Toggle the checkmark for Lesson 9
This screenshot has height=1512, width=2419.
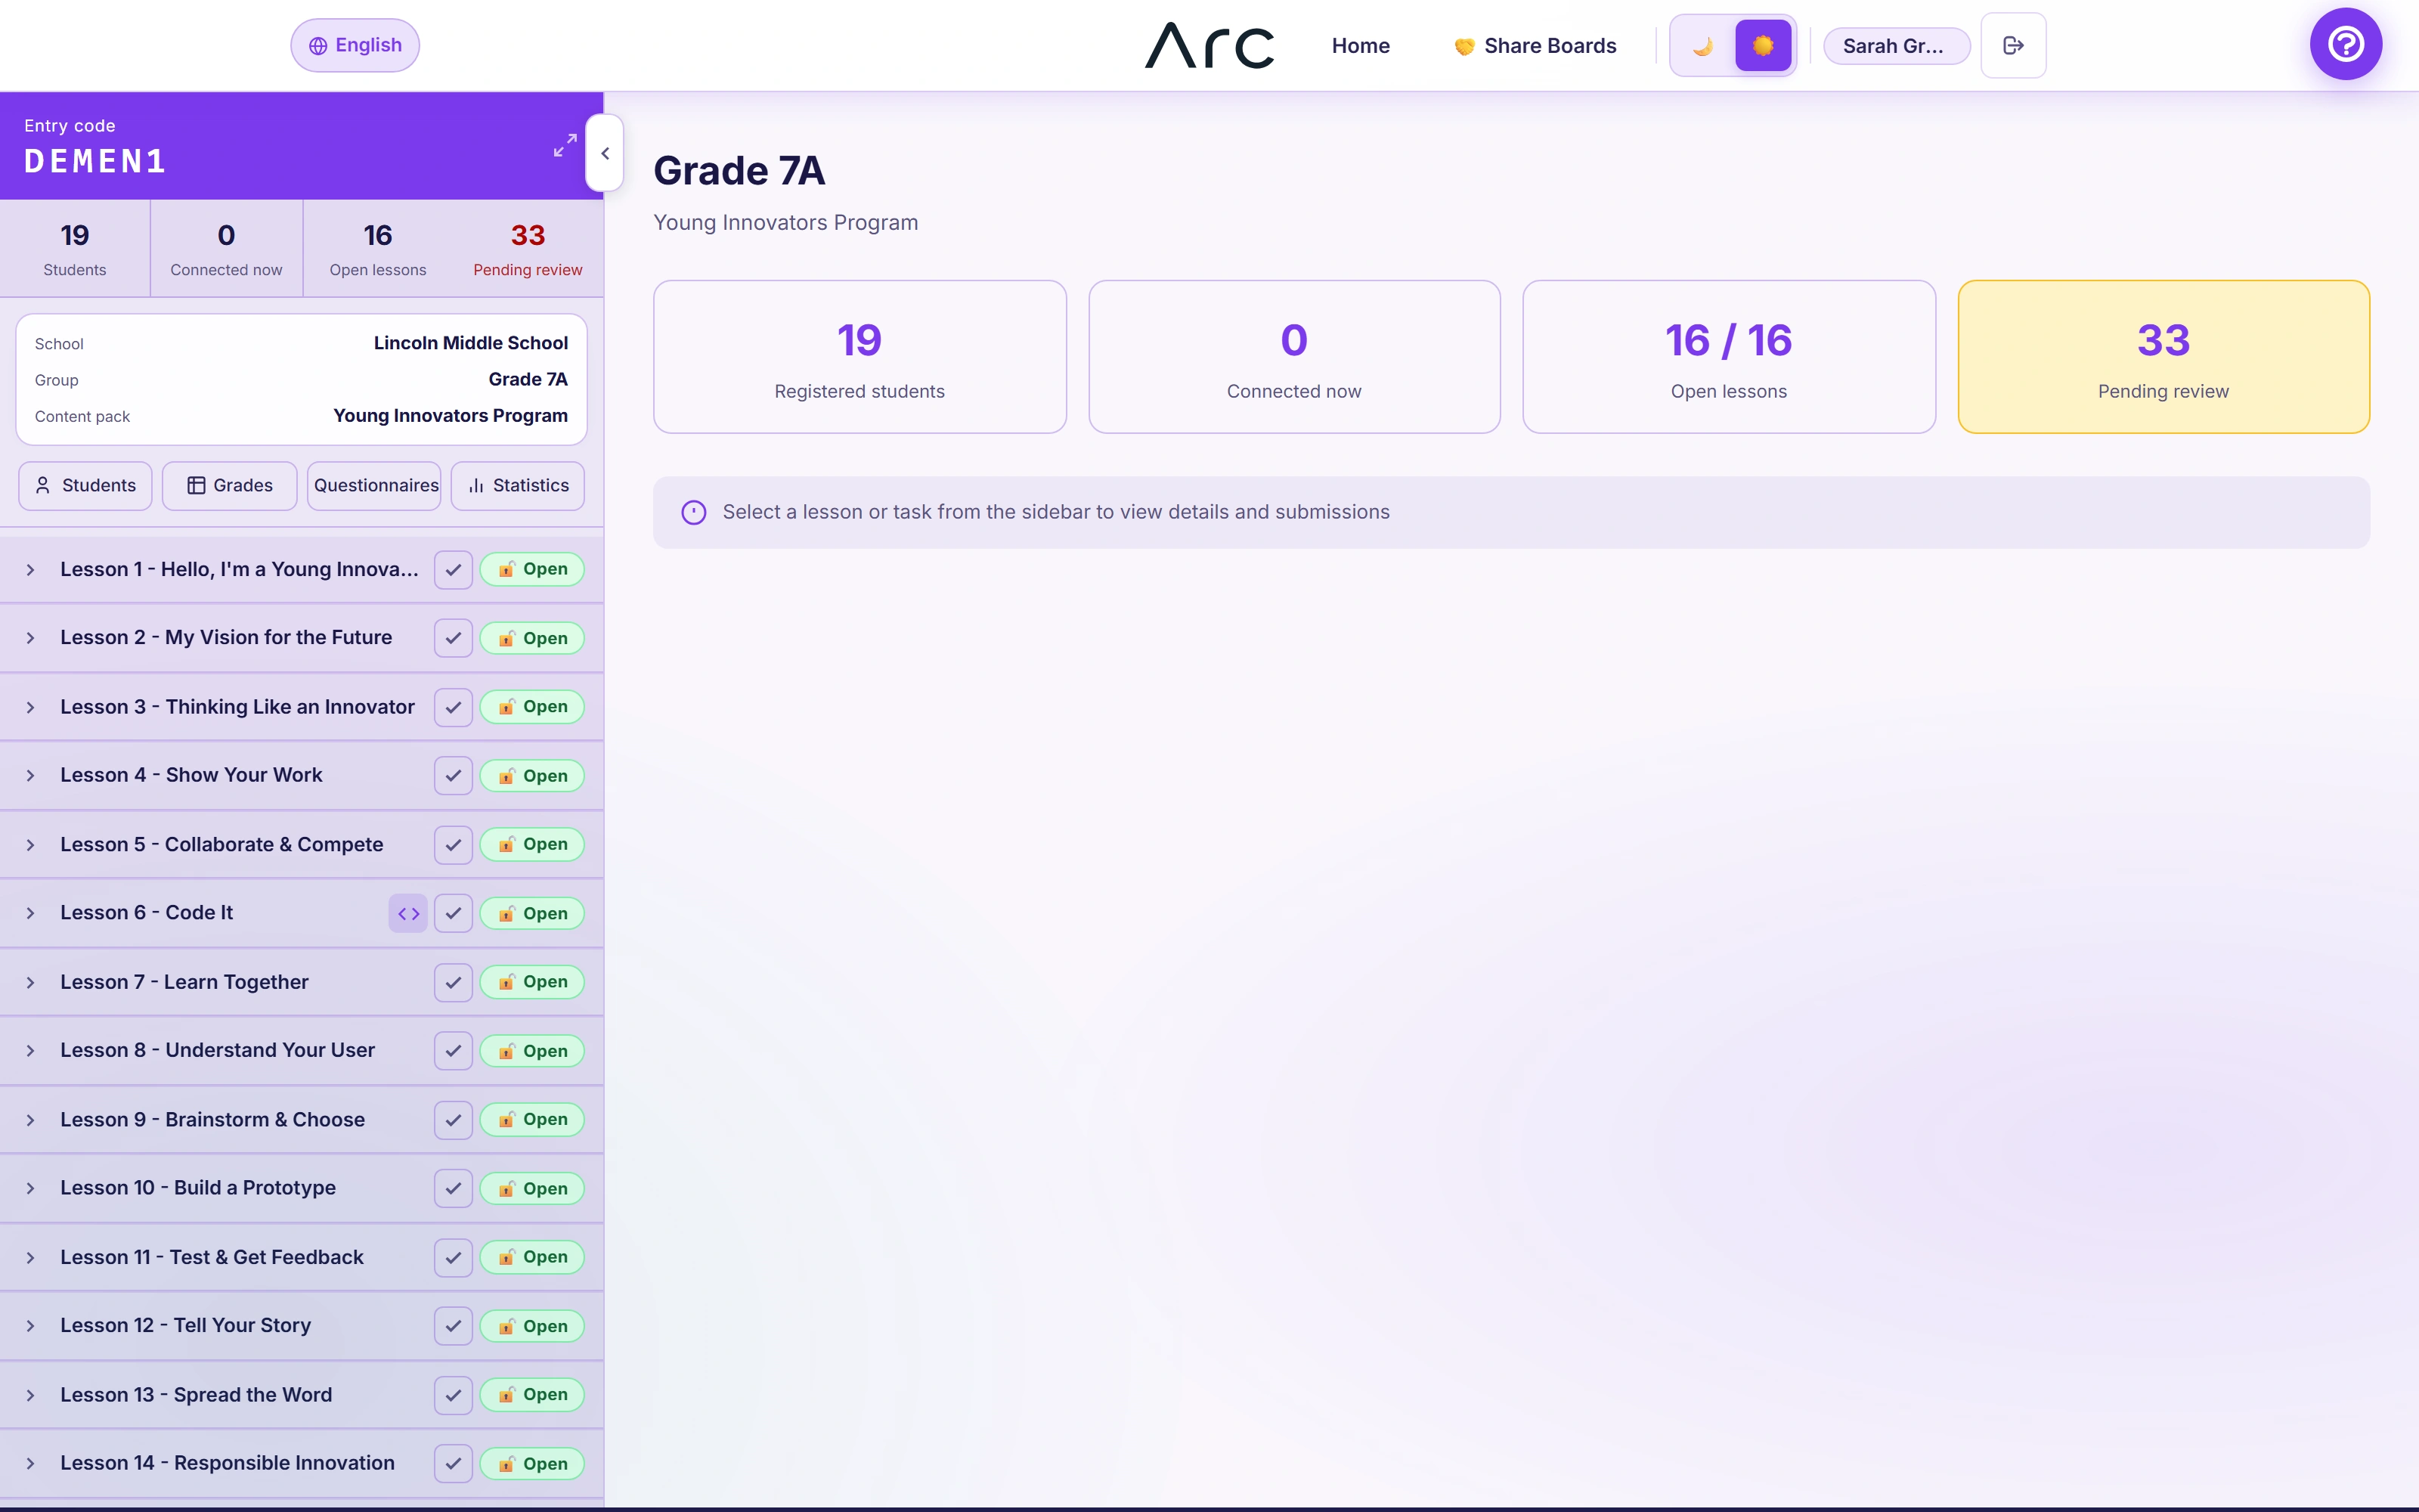[453, 1119]
